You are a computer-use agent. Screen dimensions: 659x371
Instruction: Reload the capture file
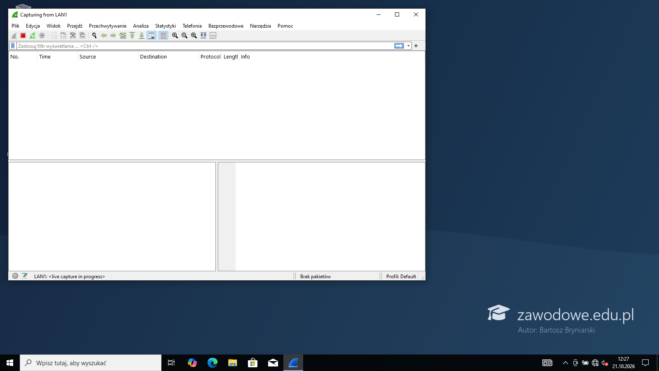(x=82, y=35)
